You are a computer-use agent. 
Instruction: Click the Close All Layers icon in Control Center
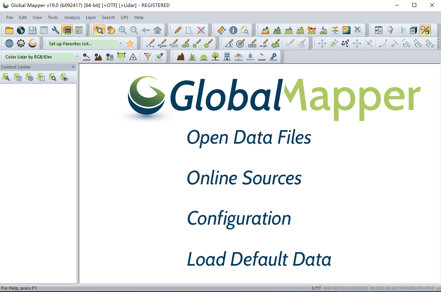[x=29, y=77]
